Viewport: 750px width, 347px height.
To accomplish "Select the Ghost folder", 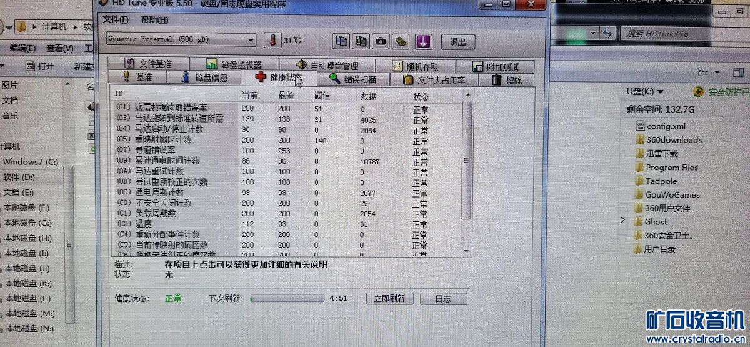I will 651,221.
